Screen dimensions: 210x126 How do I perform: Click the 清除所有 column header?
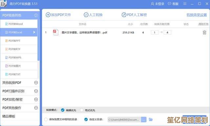(x=203, y=24)
